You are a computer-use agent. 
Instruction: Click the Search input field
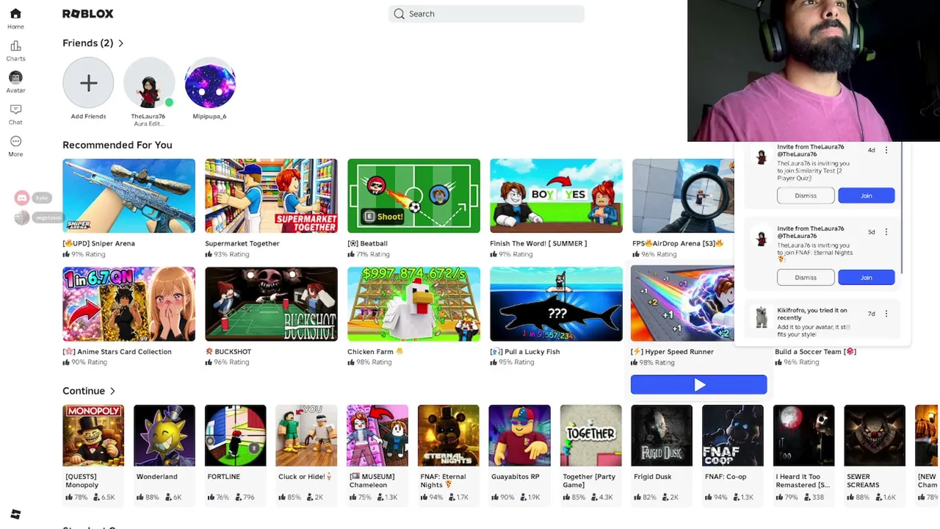(486, 14)
